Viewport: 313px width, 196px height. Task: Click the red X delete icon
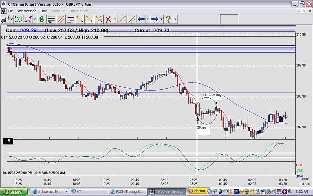coord(108,19)
